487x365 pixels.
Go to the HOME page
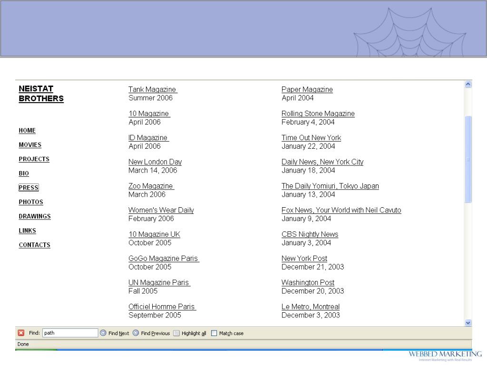click(x=27, y=130)
